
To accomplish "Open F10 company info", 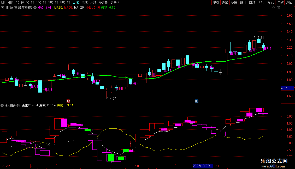I will (262, 2).
